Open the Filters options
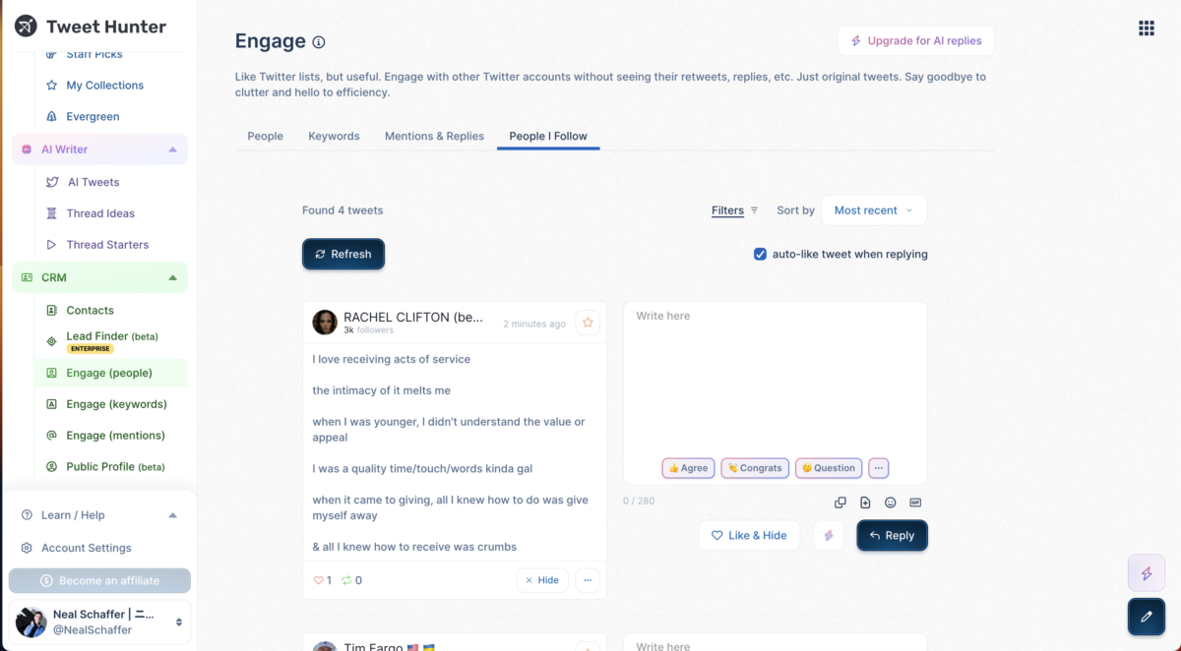1181x651 pixels. (735, 210)
